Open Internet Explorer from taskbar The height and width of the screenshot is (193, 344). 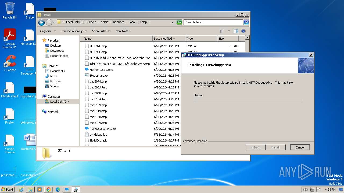coord(21,190)
